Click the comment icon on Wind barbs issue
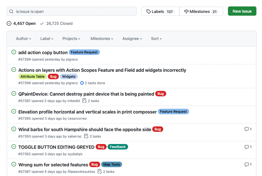 coord(247,129)
